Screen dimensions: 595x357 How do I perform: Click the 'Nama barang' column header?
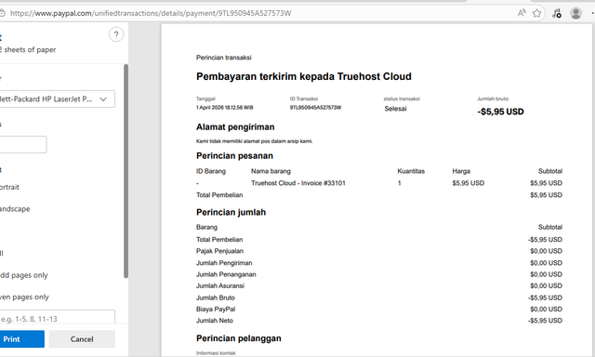pos(271,171)
